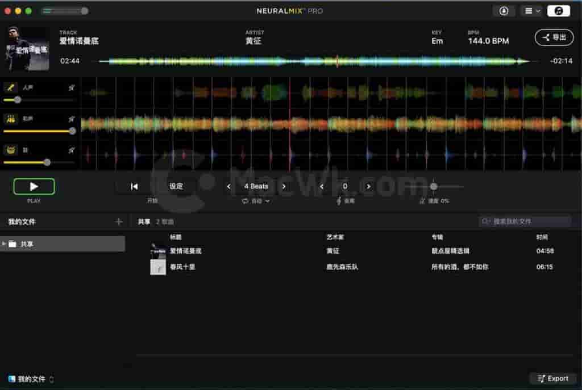Click the 4 Beats loop length value
Image resolution: width=582 pixels, height=390 pixels.
point(256,186)
